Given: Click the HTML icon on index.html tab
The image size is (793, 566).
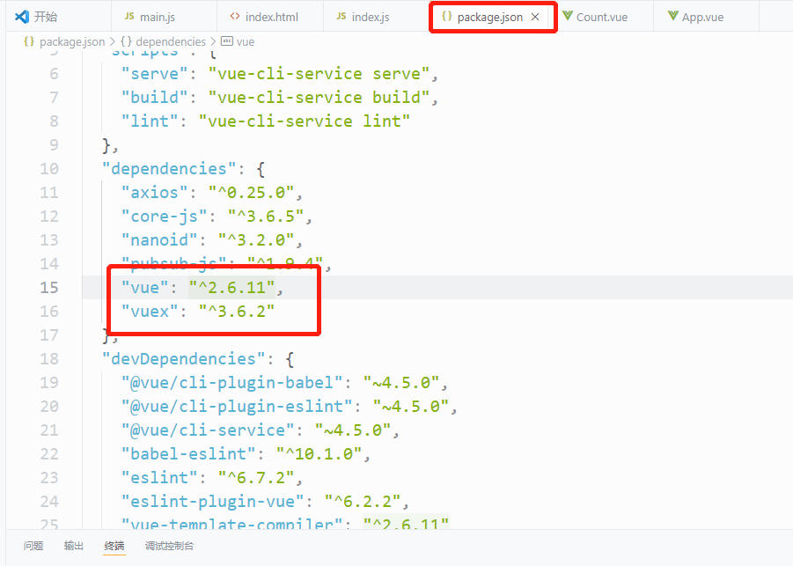Looking at the screenshot, I should pyautogui.click(x=236, y=15).
